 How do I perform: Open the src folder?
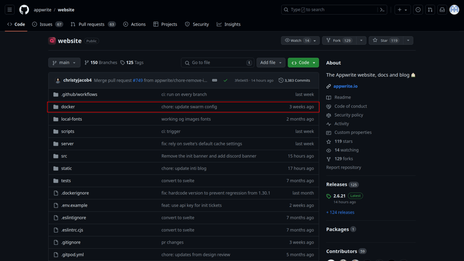pos(64,156)
